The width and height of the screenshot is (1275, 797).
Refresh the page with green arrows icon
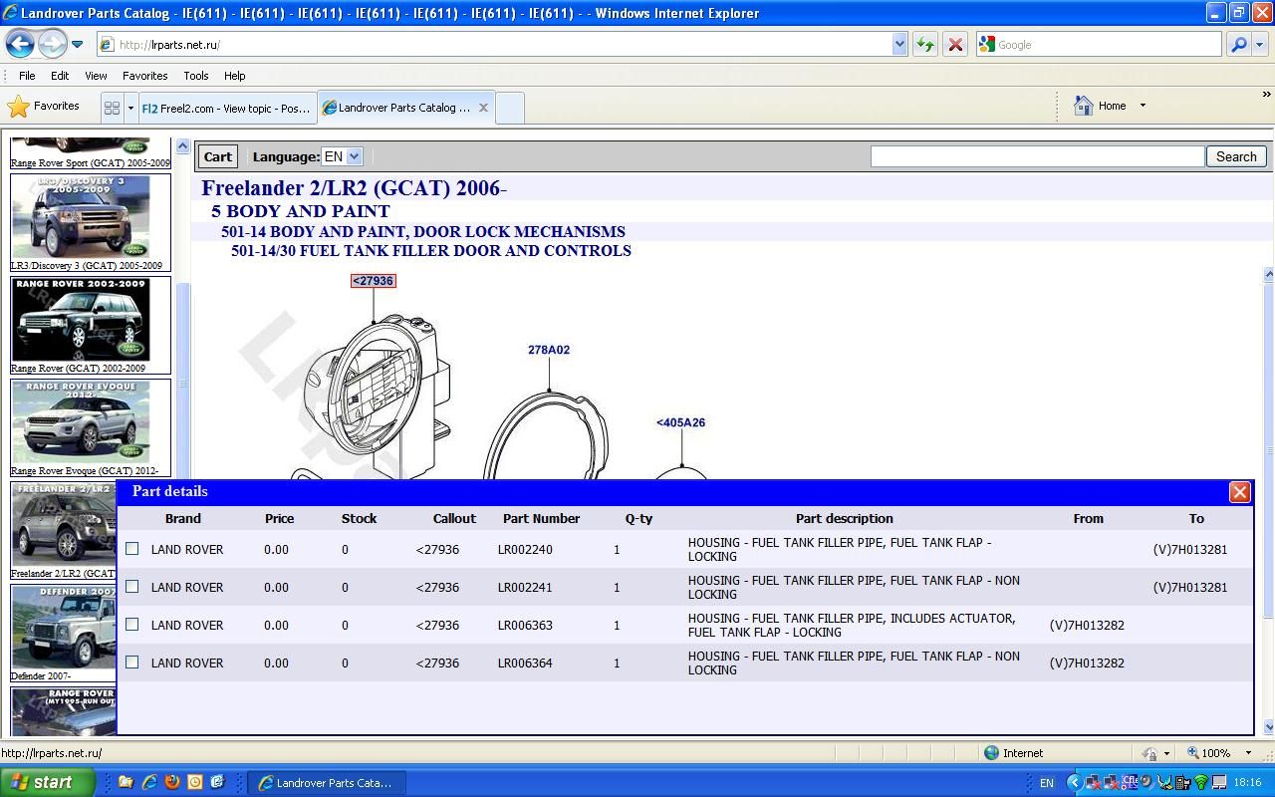[x=924, y=45]
